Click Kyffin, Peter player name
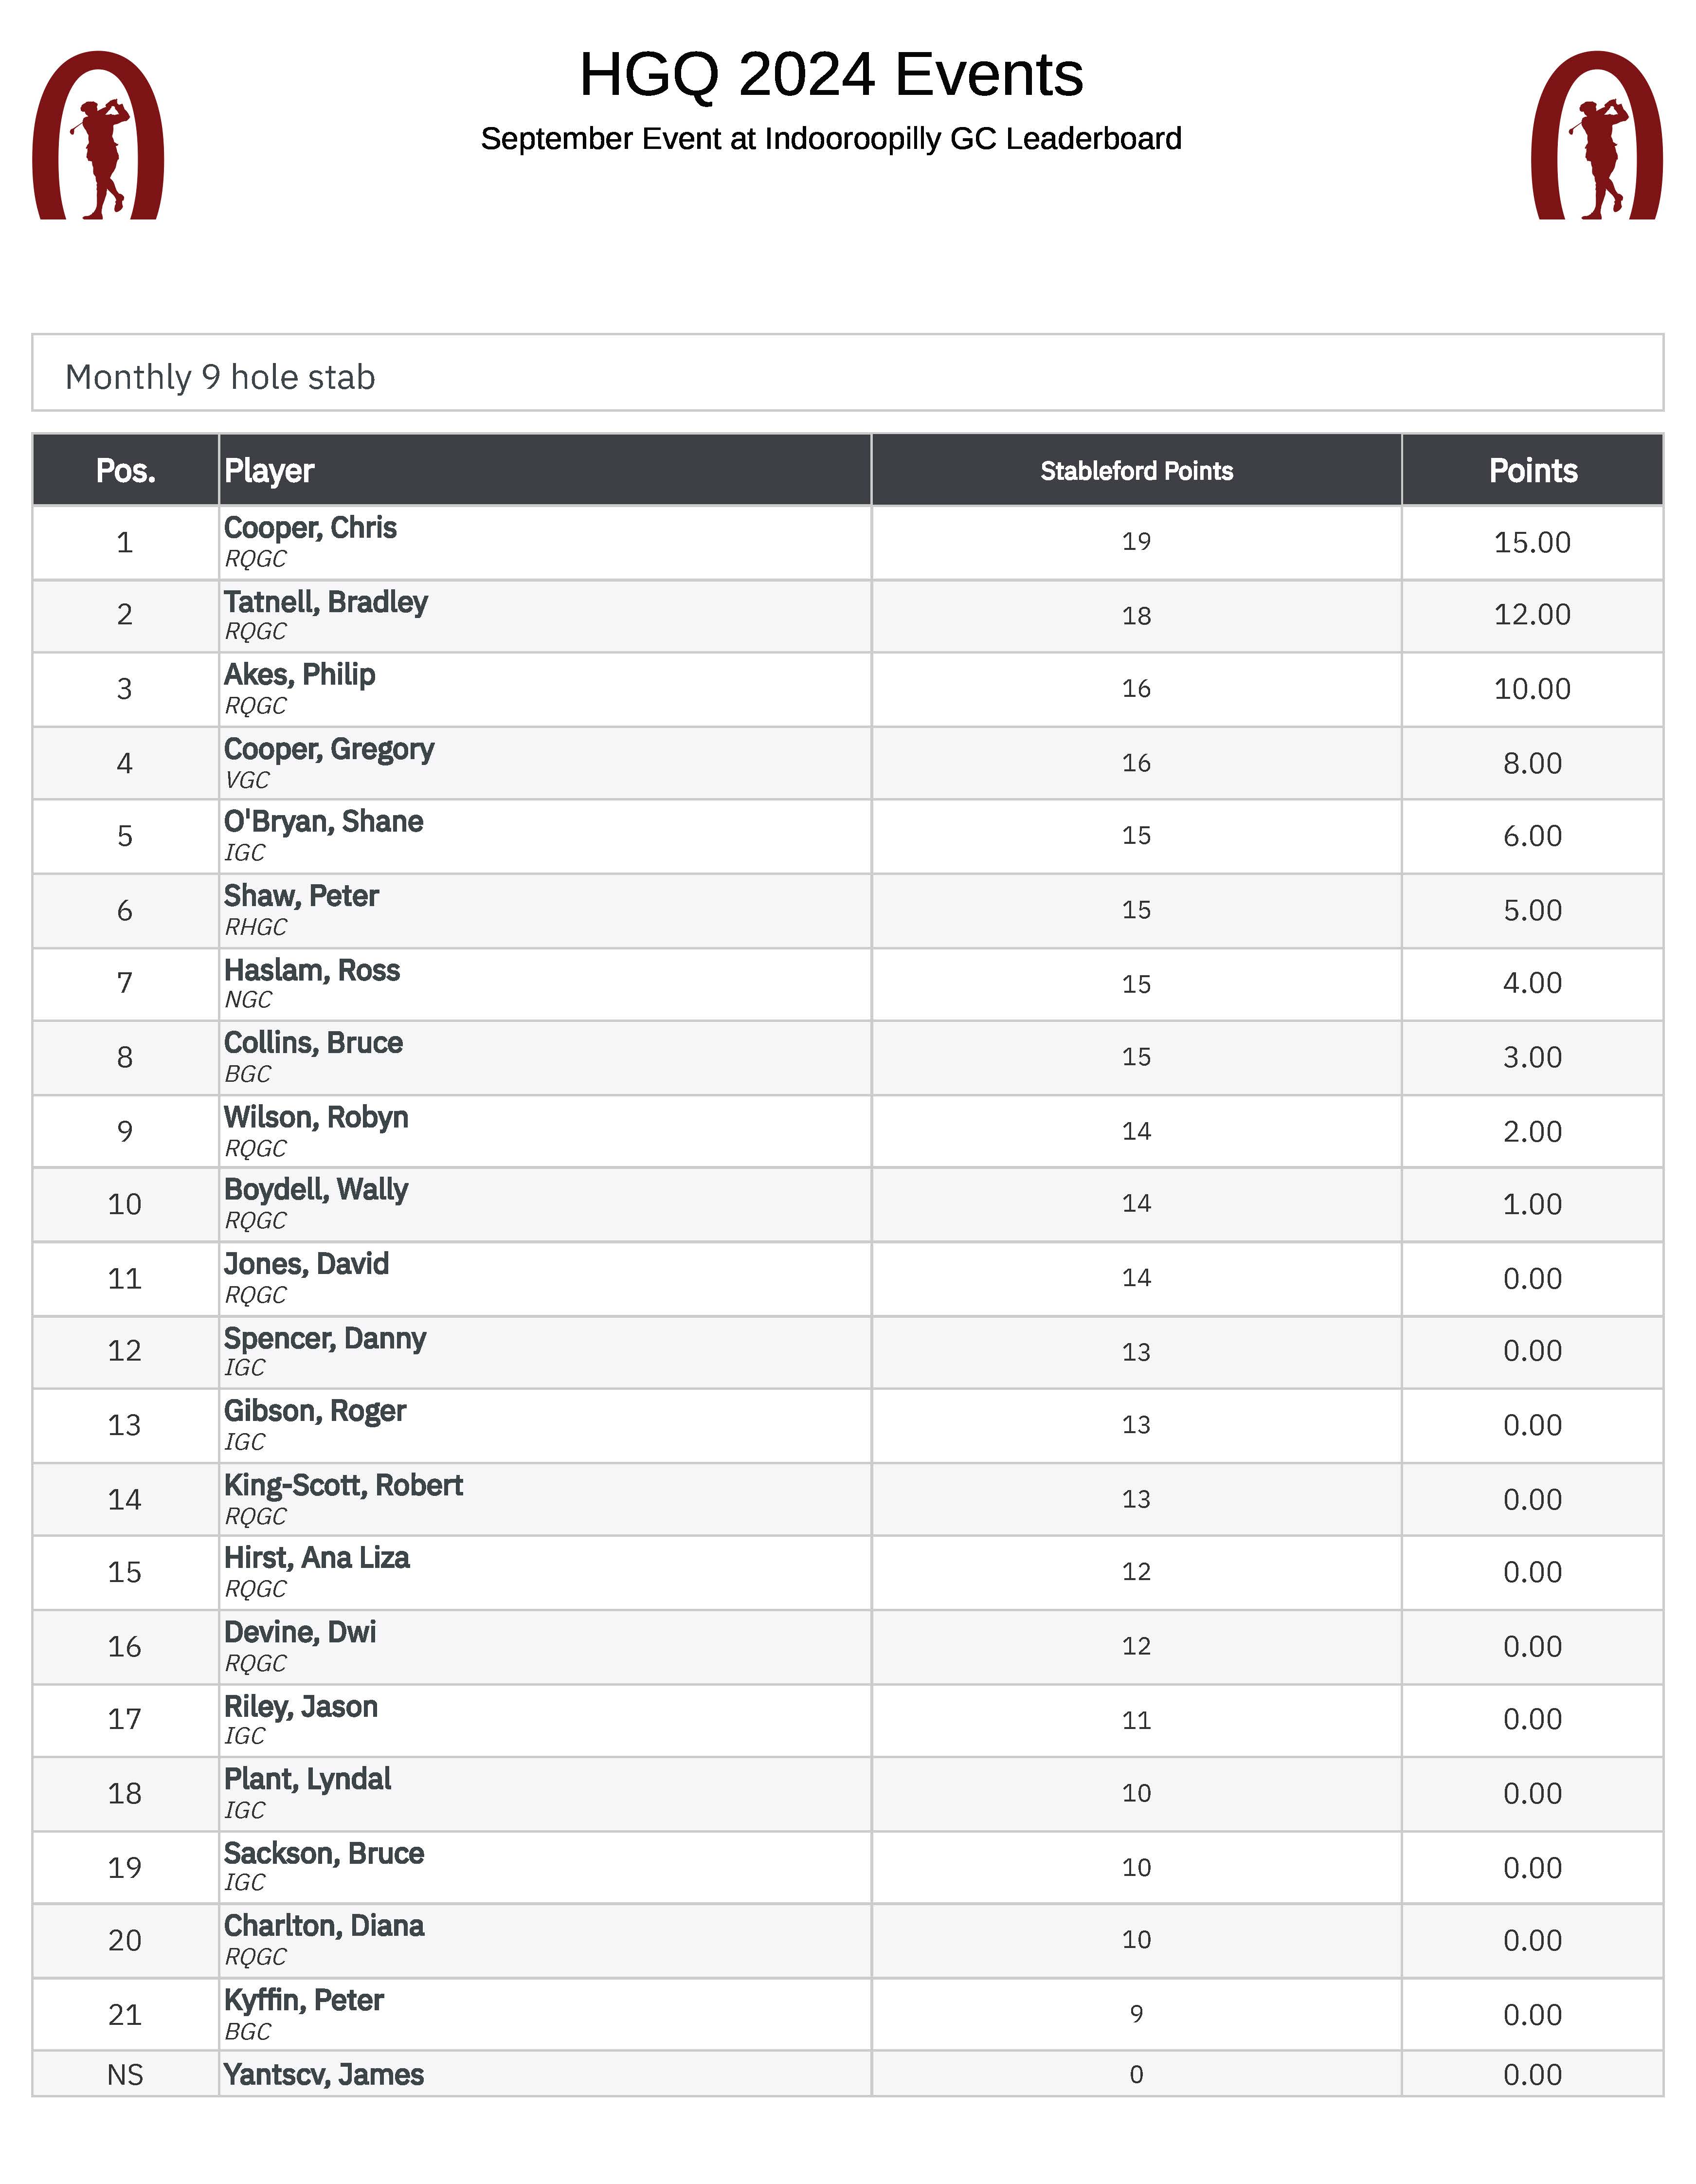Screen dimensions: 1696x2184 pos(304,2000)
